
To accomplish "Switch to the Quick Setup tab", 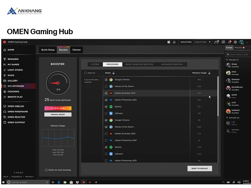I will tap(48, 50).
